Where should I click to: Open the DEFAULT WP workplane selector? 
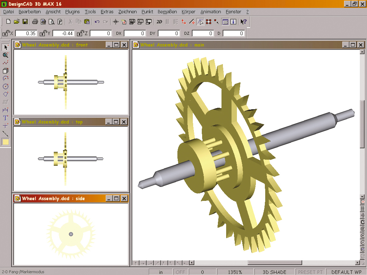[346, 272]
